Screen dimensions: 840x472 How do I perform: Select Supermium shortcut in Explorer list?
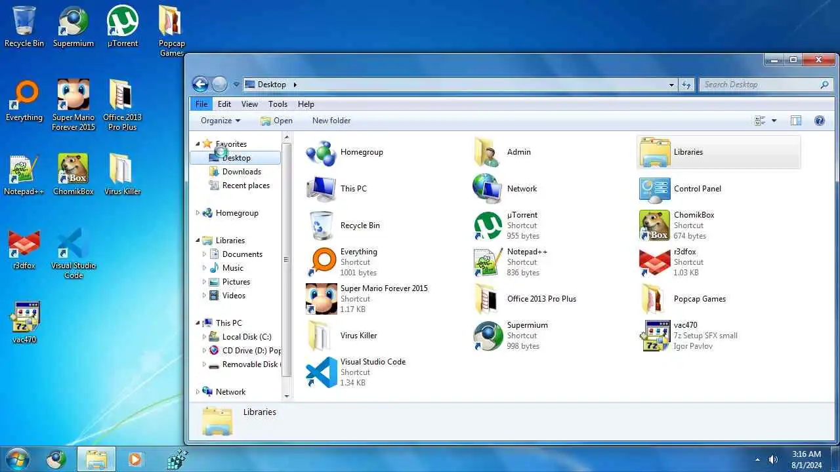coord(488,336)
